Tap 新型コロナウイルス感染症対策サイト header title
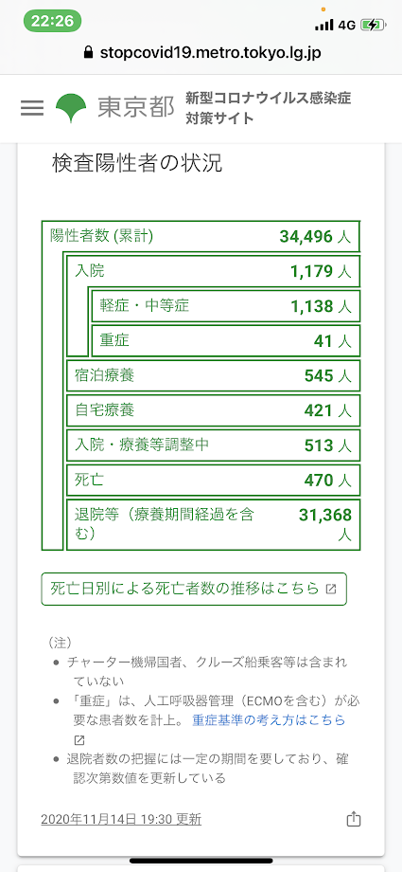Image resolution: width=402 pixels, height=872 pixels. pos(269,108)
